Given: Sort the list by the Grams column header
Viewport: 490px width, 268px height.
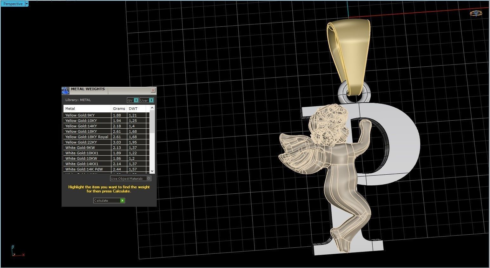Looking at the screenshot, I should click(118, 108).
